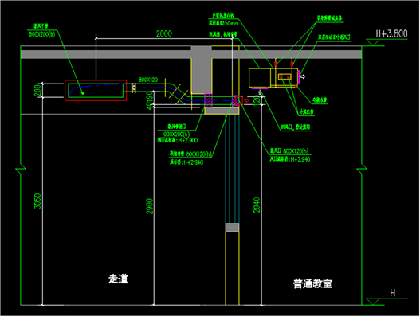Click the 3050 vertical dimension text
Image resolution: width=420 pixels, height=316 pixels.
(37, 201)
